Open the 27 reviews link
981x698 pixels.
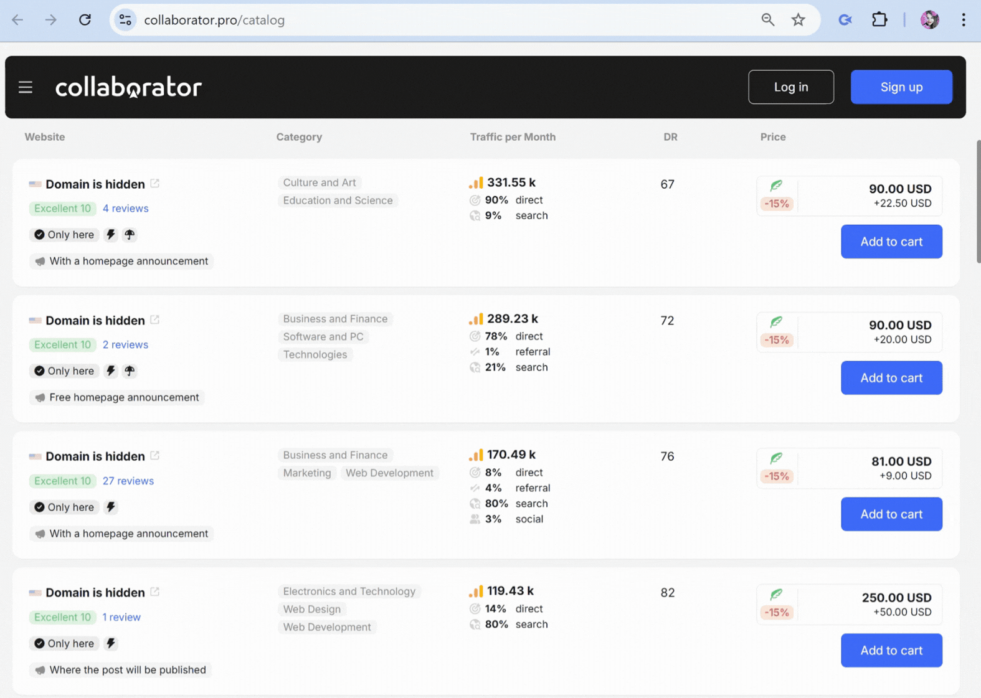[x=128, y=481]
